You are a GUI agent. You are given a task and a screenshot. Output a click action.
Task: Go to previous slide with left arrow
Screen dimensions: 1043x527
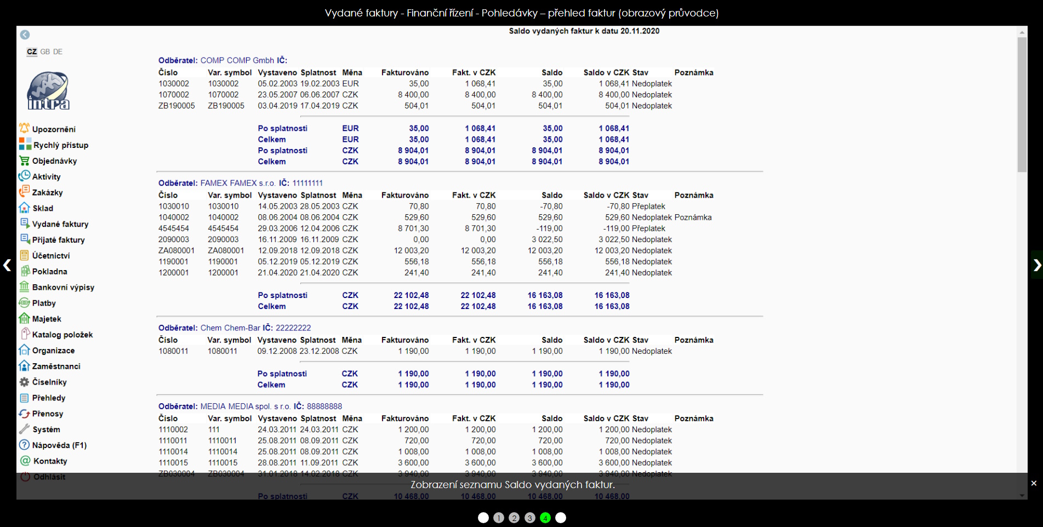click(x=7, y=265)
